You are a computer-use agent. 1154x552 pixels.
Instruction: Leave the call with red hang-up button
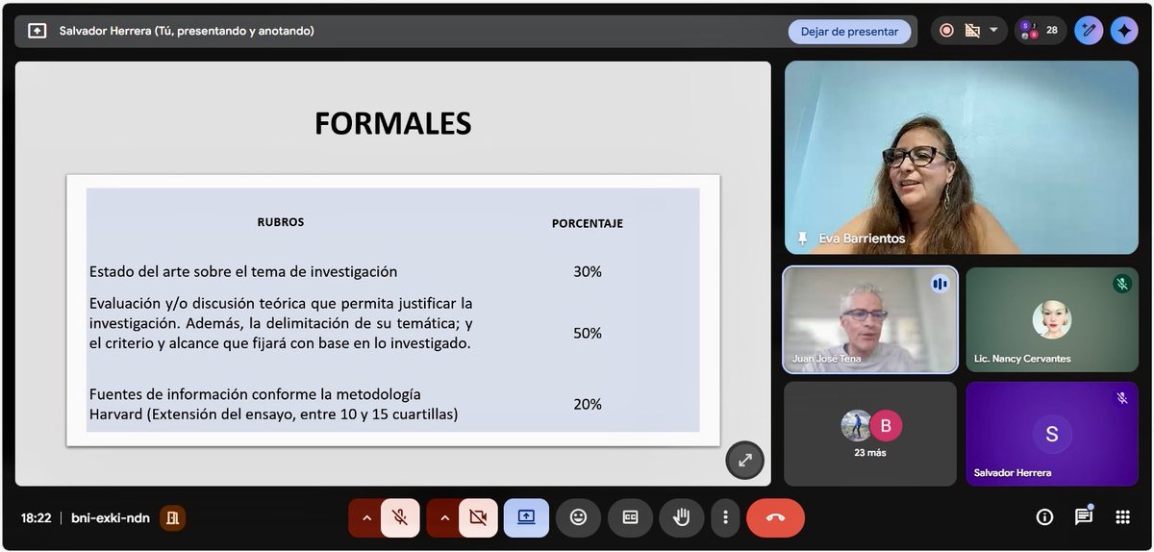tap(775, 516)
